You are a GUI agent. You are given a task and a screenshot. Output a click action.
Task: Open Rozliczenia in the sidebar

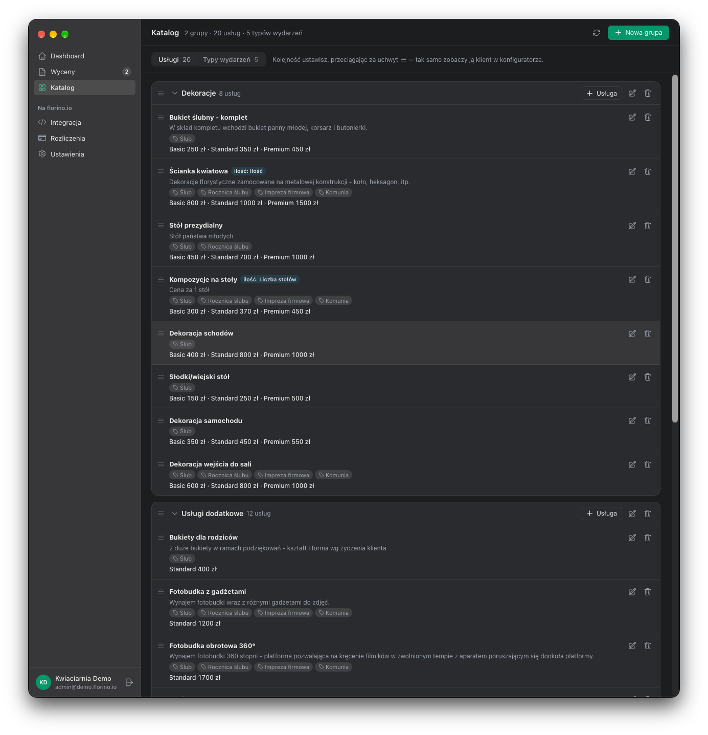pyautogui.click(x=84, y=138)
